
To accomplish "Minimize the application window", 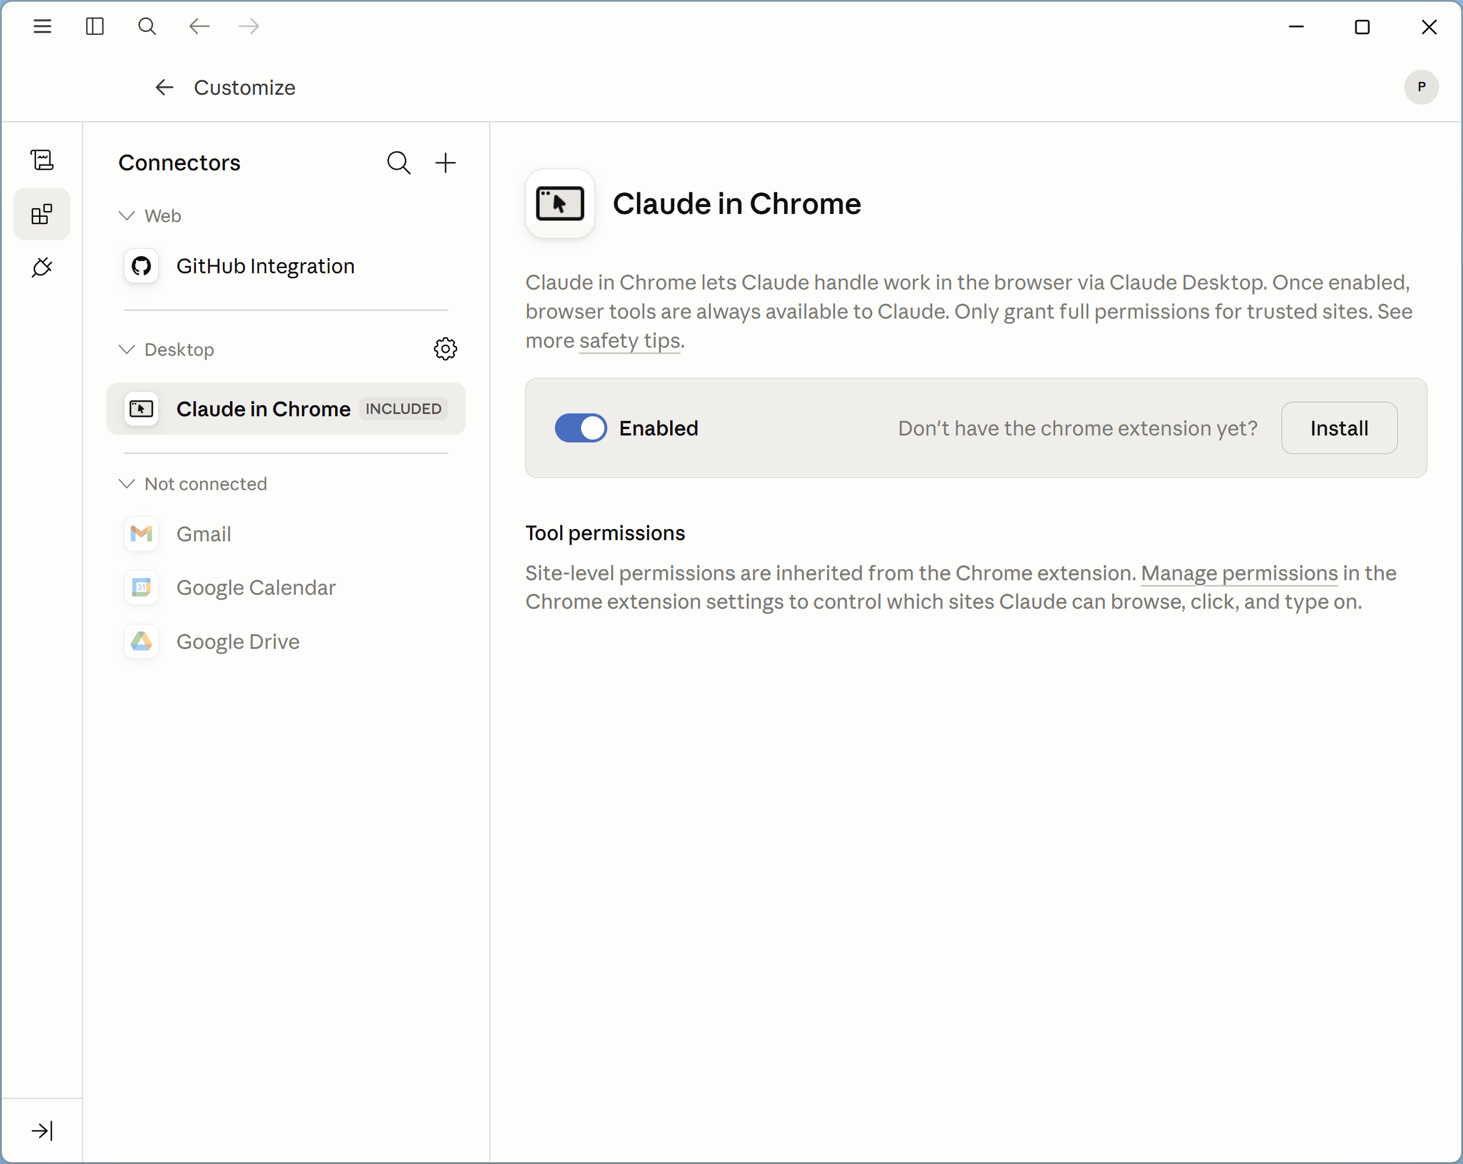I will point(1296,27).
